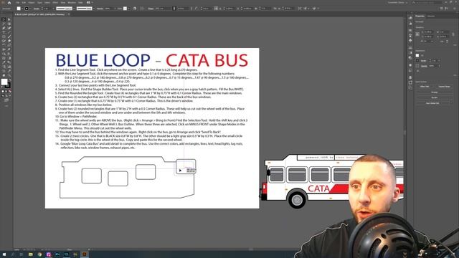Set paint mode to None below swatches
This screenshot has width=459, height=258.
click(x=9, y=91)
